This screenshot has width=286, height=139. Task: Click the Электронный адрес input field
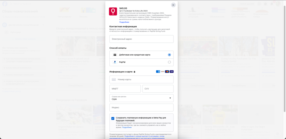pos(141,39)
